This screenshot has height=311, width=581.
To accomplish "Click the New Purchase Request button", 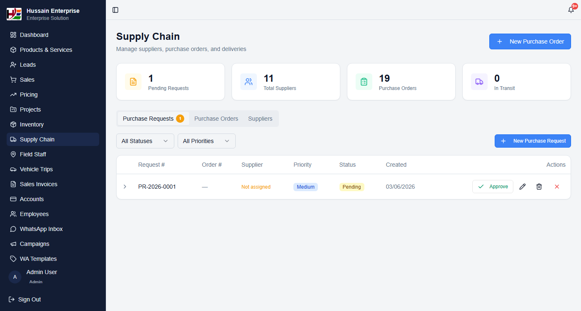I will 533,141.
